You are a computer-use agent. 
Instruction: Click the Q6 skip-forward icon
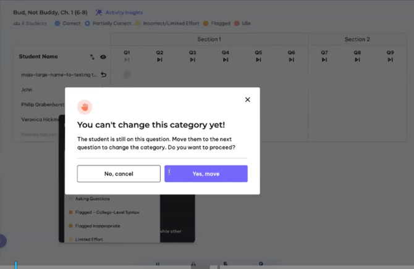coord(292,60)
